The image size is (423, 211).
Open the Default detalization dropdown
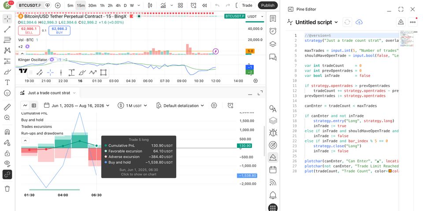(180, 105)
